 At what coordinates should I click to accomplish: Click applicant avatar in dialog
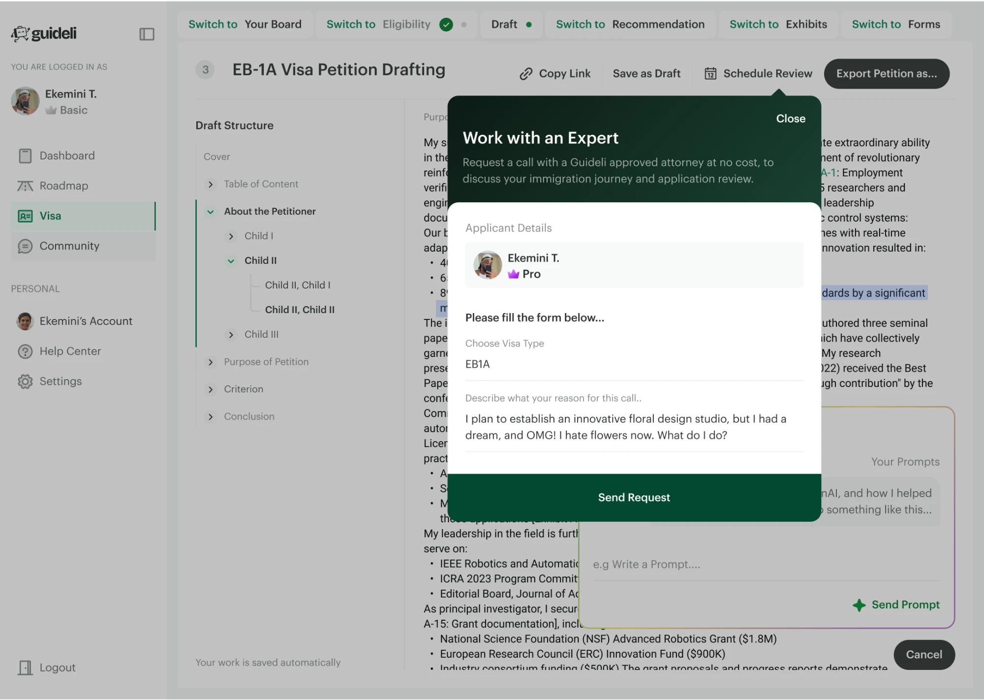point(487,265)
